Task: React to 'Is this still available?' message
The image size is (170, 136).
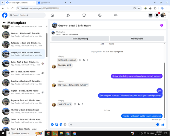Action: coord(80,60)
